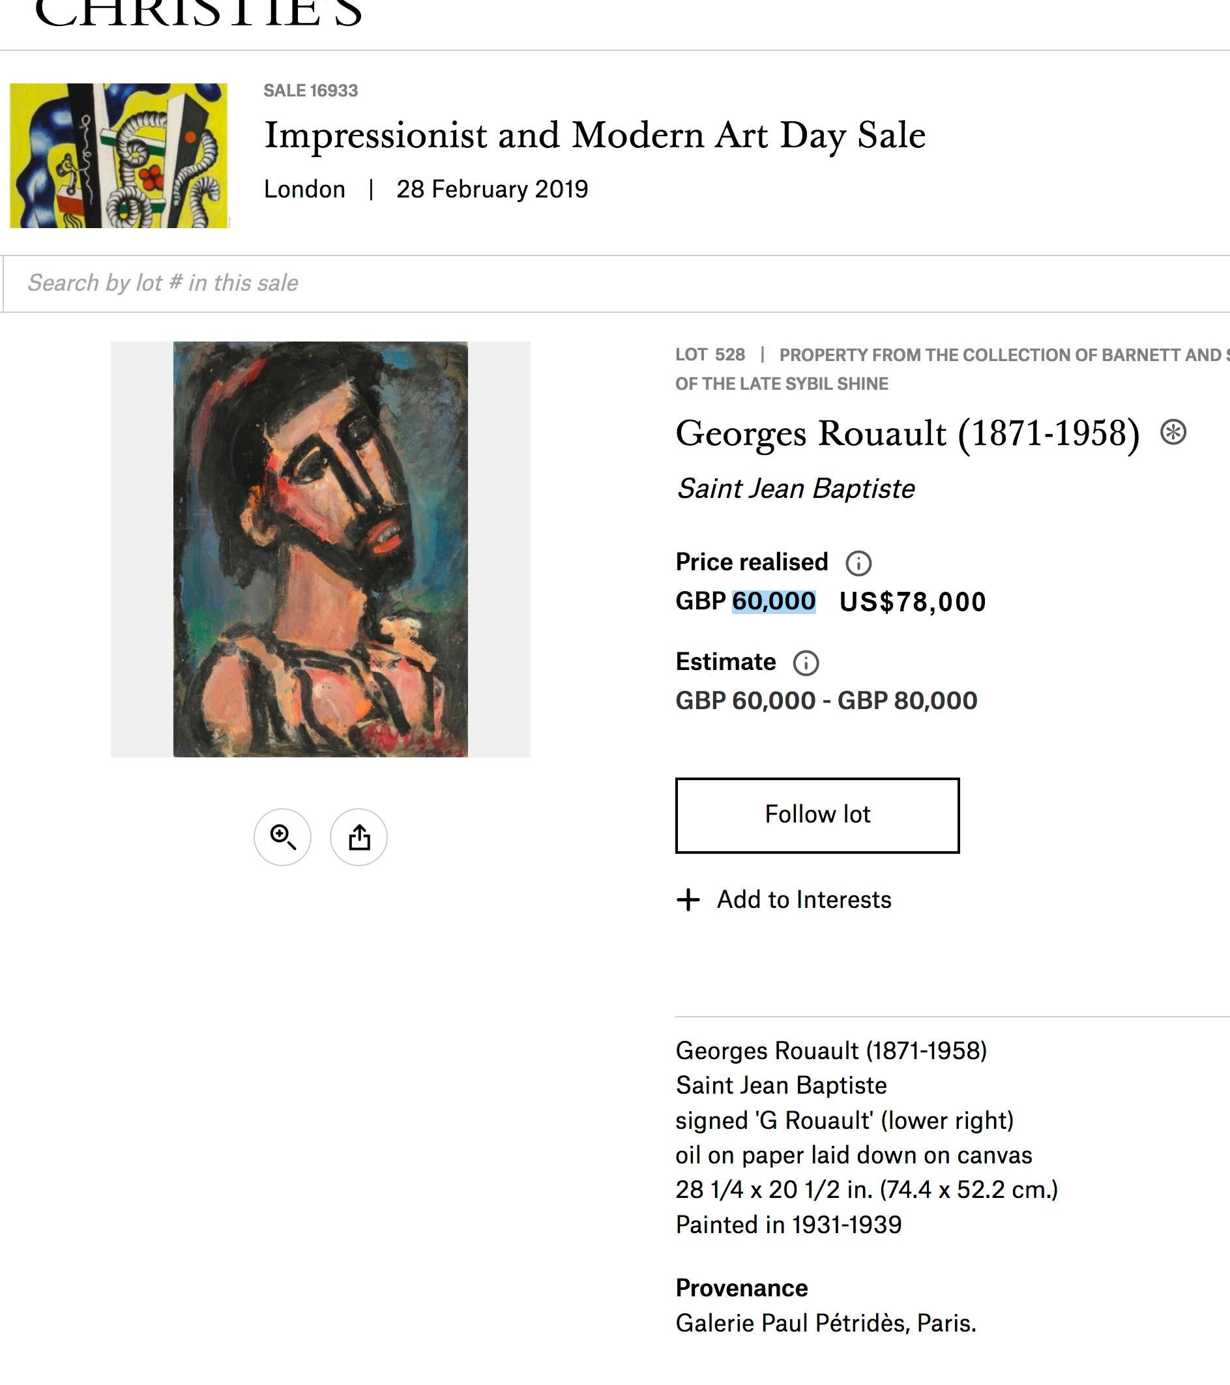Open the Impressionist and Modern Art Day Sale title
The width and height of the screenshot is (1230, 1385).
594,136
